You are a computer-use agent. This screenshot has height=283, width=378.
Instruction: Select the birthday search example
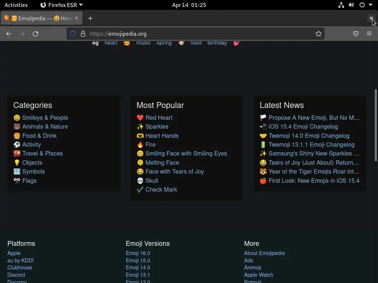pyautogui.click(x=217, y=43)
